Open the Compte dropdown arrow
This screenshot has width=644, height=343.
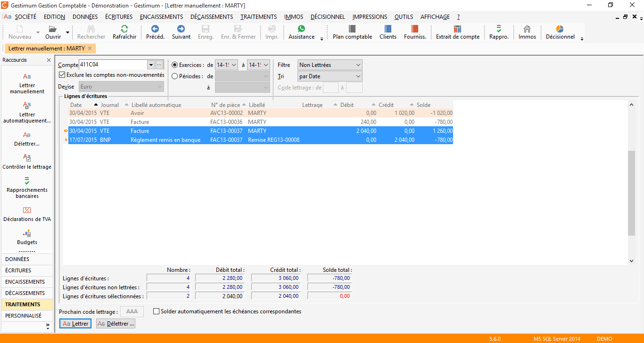[151, 65]
